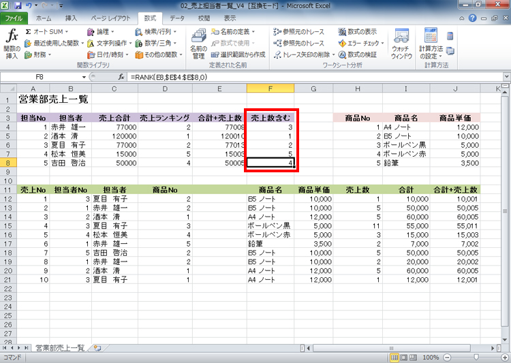Open the Financial (財務) functions menu

(37, 54)
